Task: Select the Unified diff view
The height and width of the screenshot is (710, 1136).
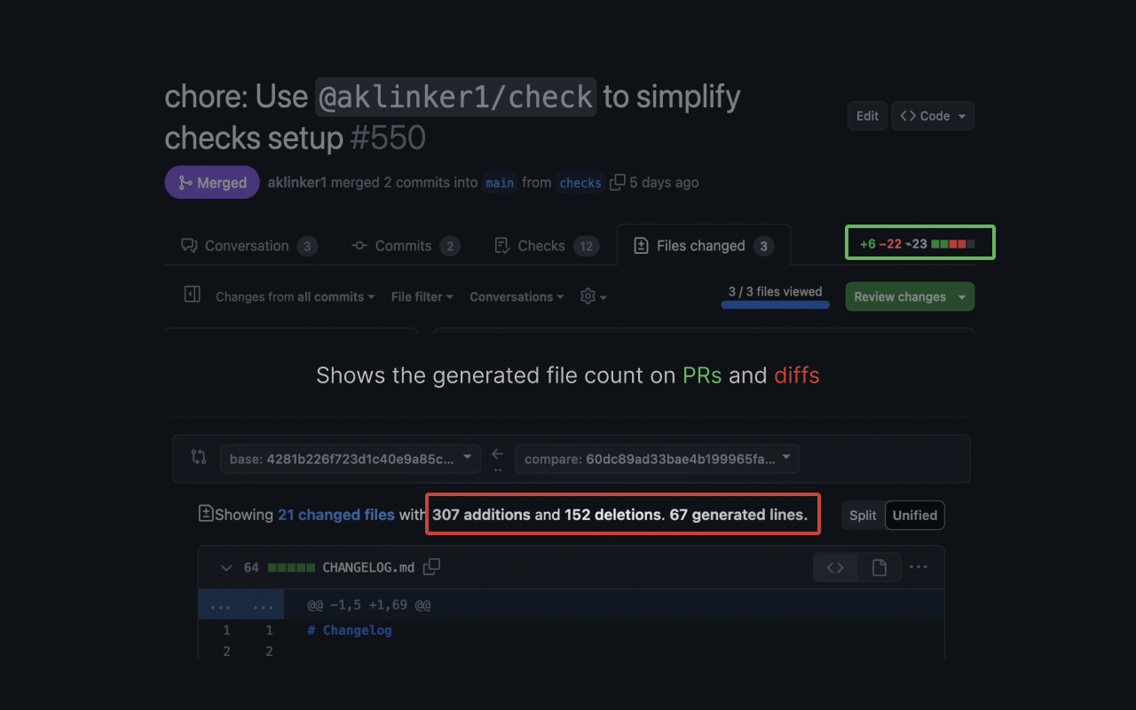Action: 915,515
